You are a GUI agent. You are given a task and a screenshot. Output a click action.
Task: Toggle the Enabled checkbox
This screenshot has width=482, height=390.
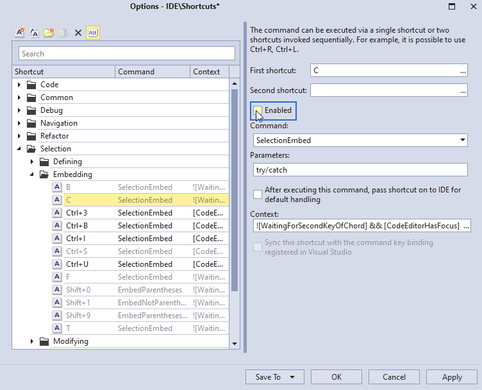pyautogui.click(x=258, y=110)
